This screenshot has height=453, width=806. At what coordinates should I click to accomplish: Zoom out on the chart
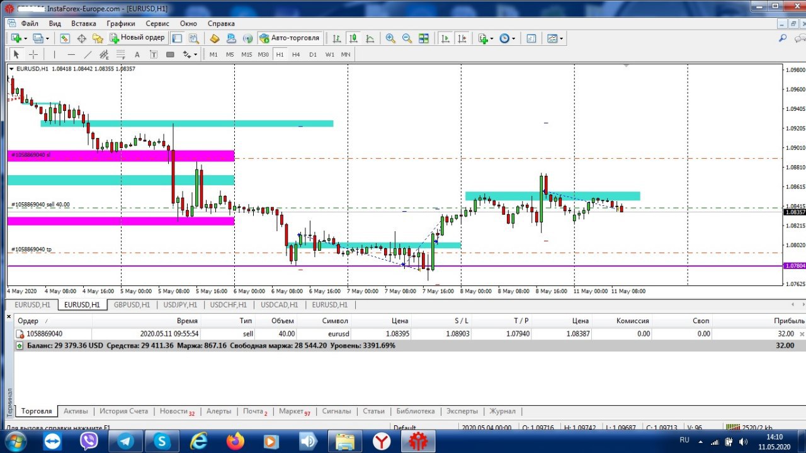point(407,38)
